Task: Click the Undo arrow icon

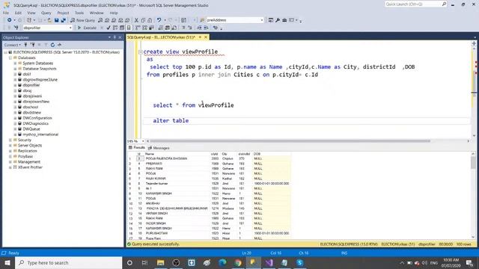Action: [x=159, y=20]
